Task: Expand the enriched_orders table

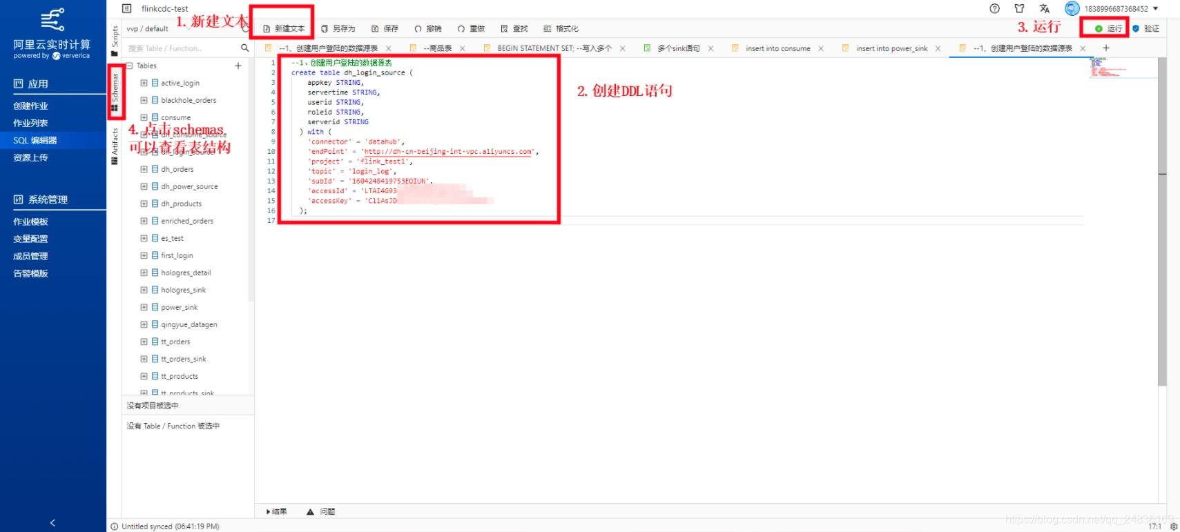Action: tap(144, 221)
